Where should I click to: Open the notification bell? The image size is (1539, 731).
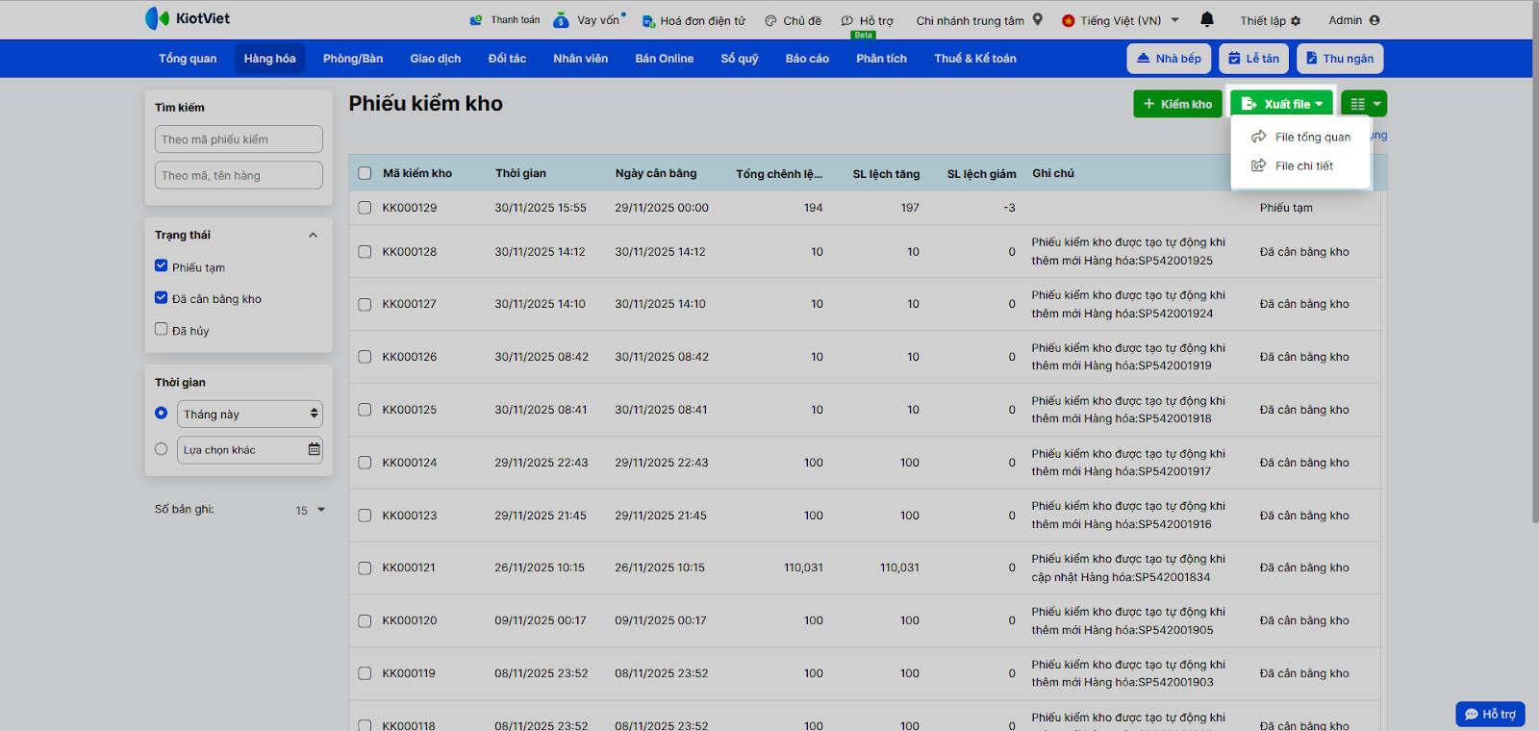pyautogui.click(x=1207, y=19)
